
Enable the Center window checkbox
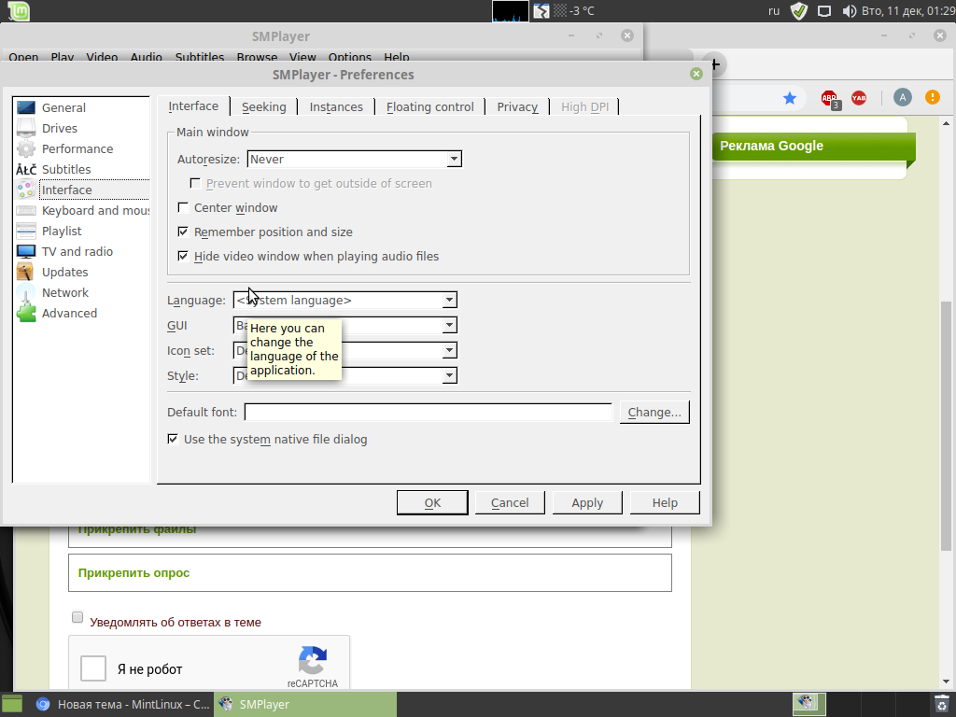pos(183,208)
